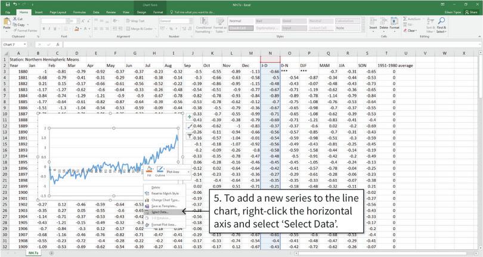Apply the font color icon
The image size is (483, 257).
[x=85, y=29]
